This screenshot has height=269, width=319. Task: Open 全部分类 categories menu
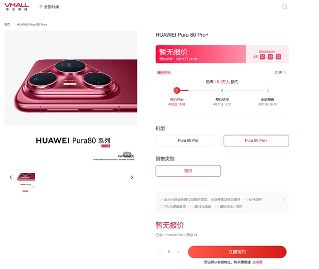tap(49, 6)
